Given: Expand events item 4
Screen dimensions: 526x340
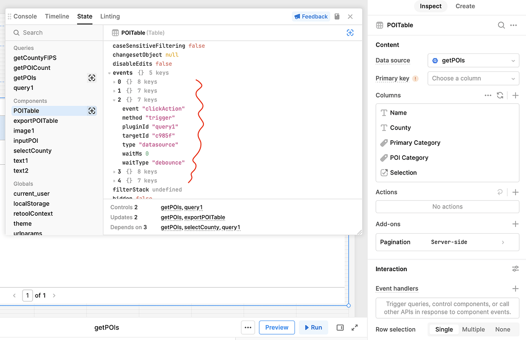Looking at the screenshot, I should [115, 181].
